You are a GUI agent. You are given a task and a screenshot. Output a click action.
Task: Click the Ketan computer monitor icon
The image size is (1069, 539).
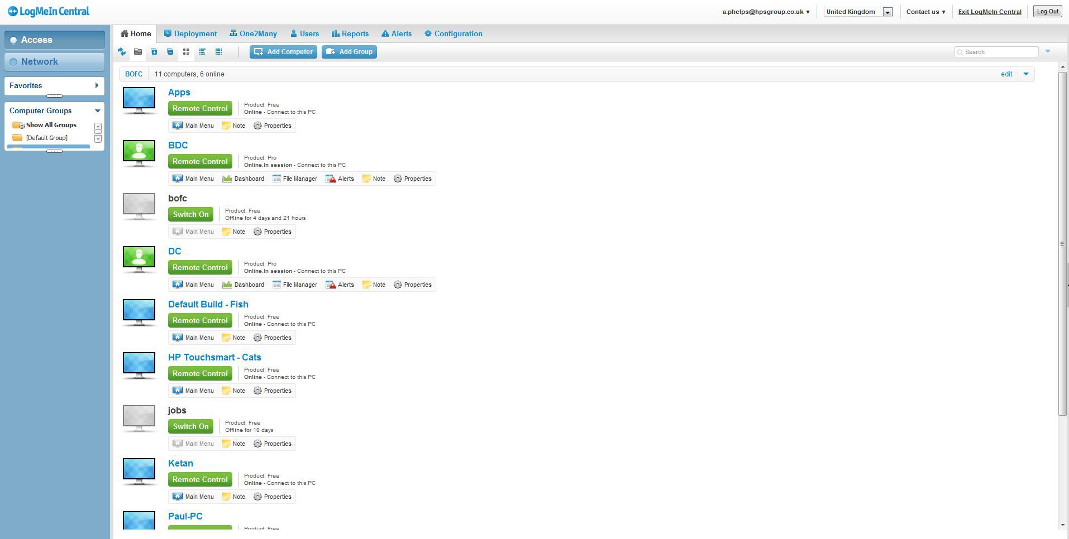pos(139,472)
